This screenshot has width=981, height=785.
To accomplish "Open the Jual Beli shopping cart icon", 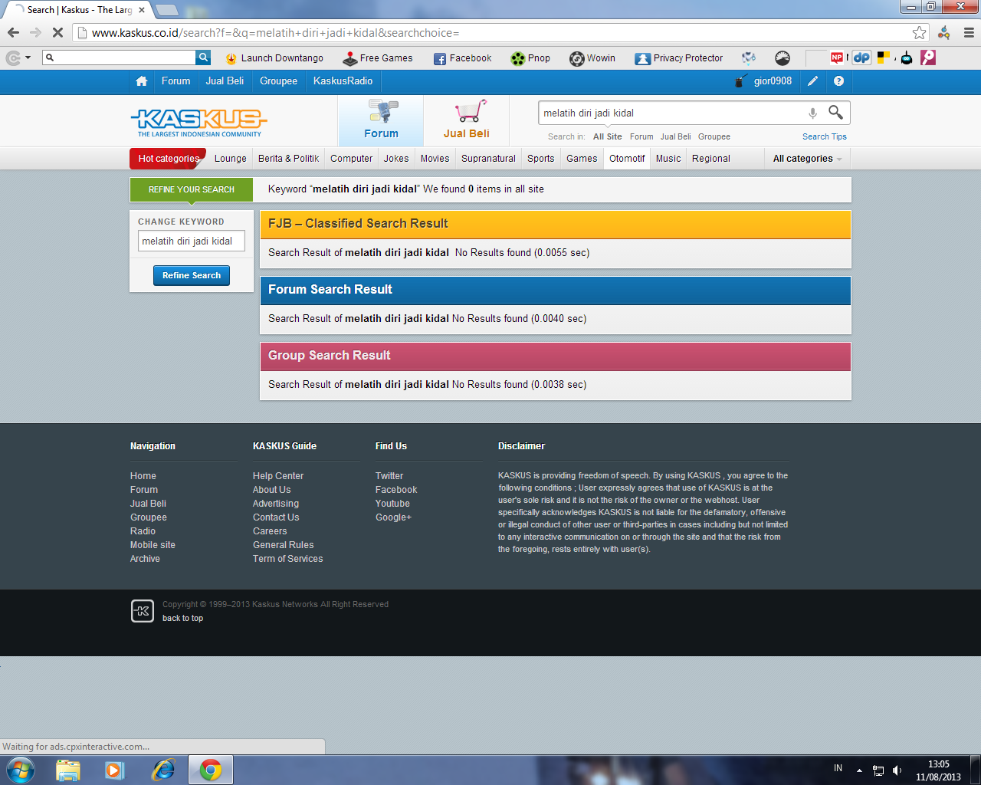I will tap(467, 120).
